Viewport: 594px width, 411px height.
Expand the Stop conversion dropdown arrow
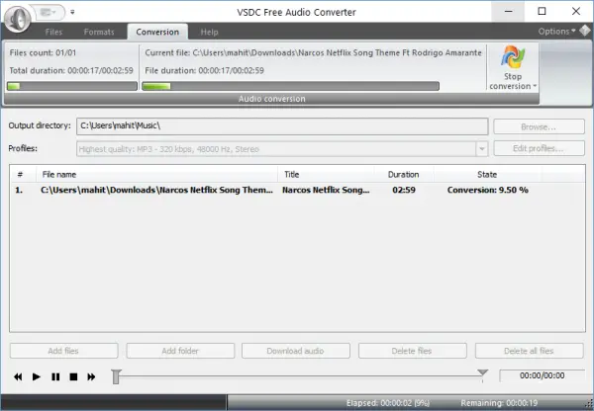pos(535,86)
